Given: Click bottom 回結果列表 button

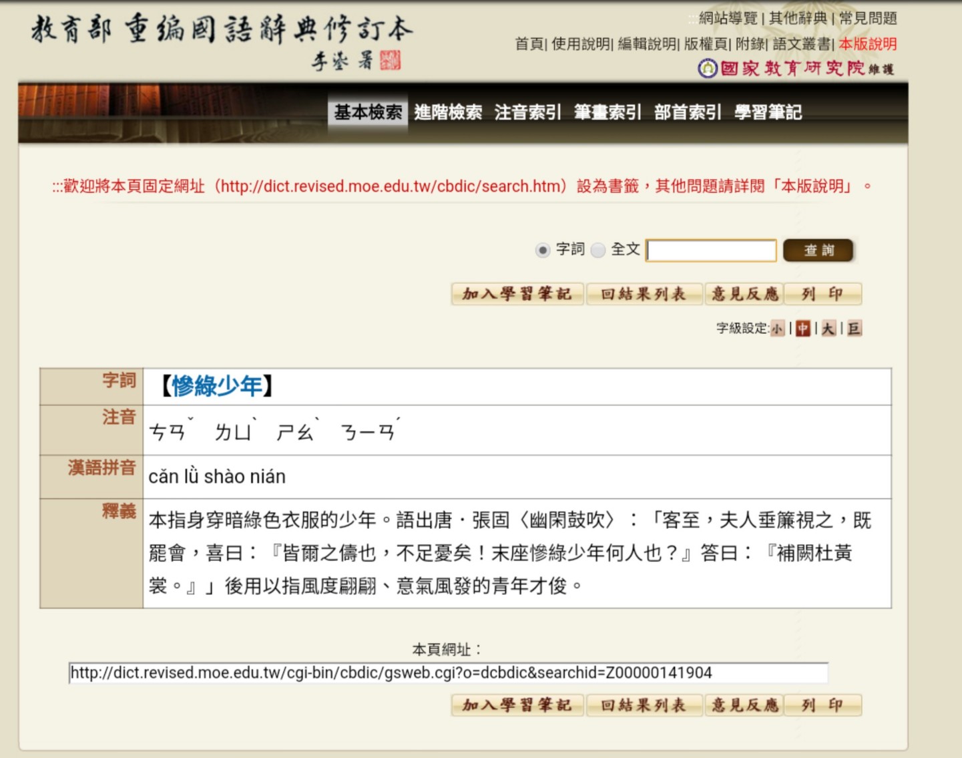Looking at the screenshot, I should pos(644,705).
